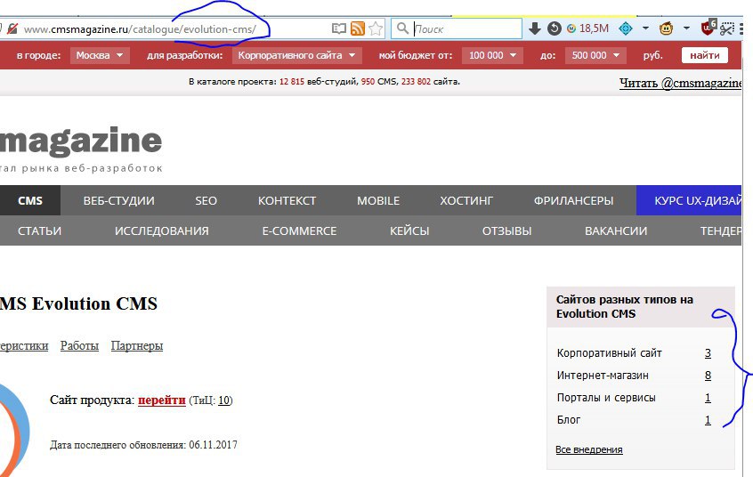Open count 1 for Блог
The height and width of the screenshot is (477, 753).
(x=708, y=420)
